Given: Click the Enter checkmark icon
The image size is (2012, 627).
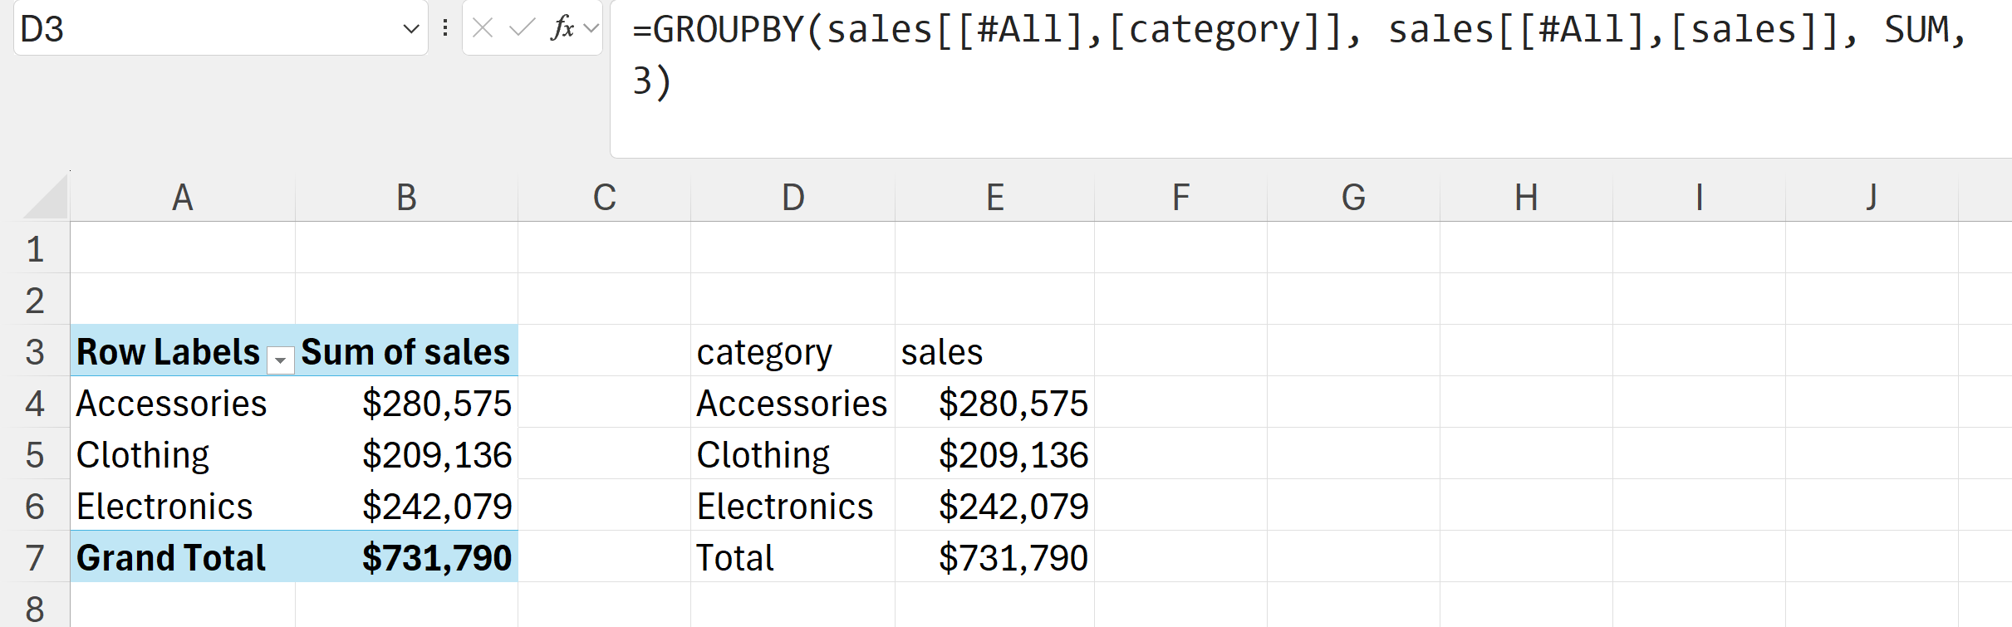Looking at the screenshot, I should point(522,28).
